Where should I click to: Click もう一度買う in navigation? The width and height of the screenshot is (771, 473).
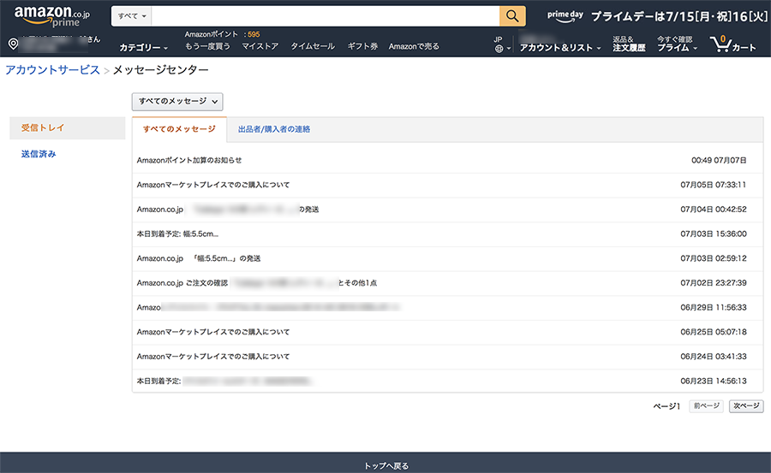click(207, 46)
